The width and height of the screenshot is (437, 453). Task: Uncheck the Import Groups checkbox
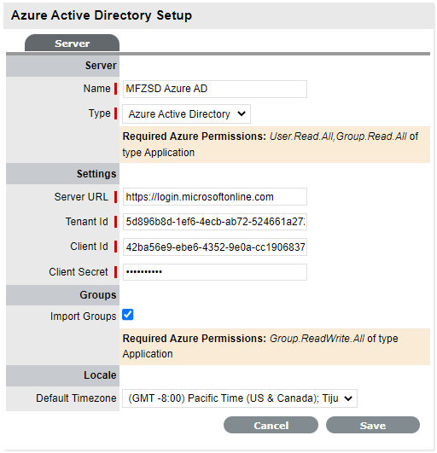(128, 315)
